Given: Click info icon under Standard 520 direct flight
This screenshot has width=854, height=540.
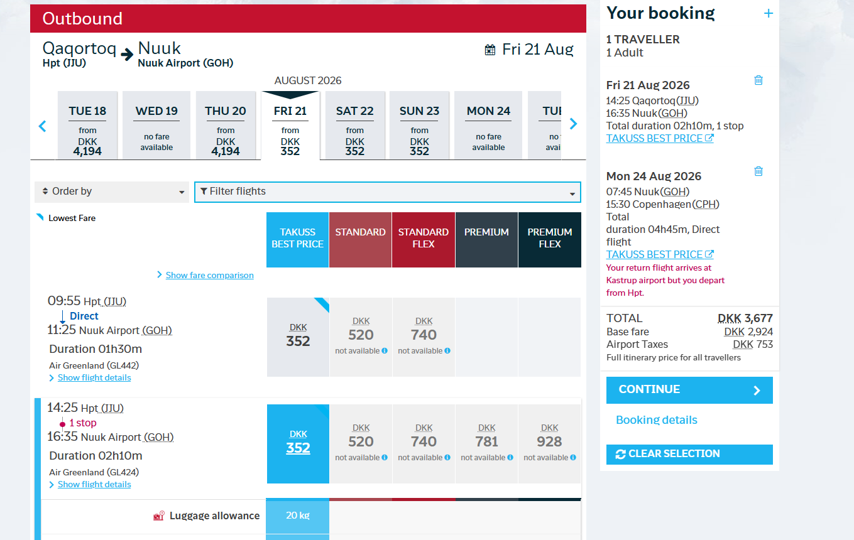Looking at the screenshot, I should click(x=385, y=351).
